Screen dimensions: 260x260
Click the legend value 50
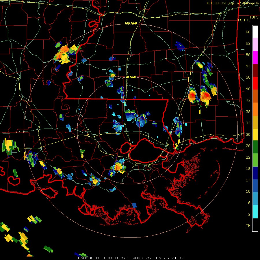(248, 77)
